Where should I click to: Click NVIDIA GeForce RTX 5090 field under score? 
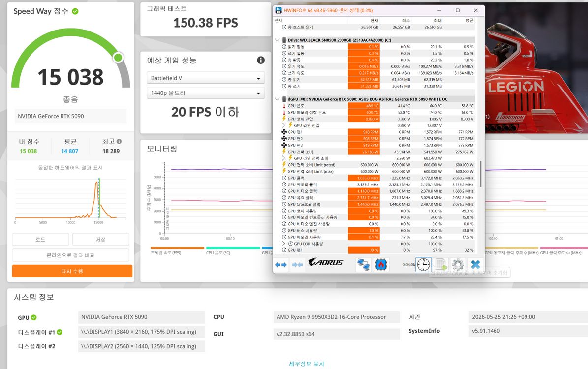[x=70, y=116]
